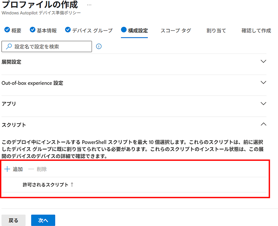278x226 pixels.
Task: Focus the 設定名で設定を検索 search field
Action: (x=47, y=47)
